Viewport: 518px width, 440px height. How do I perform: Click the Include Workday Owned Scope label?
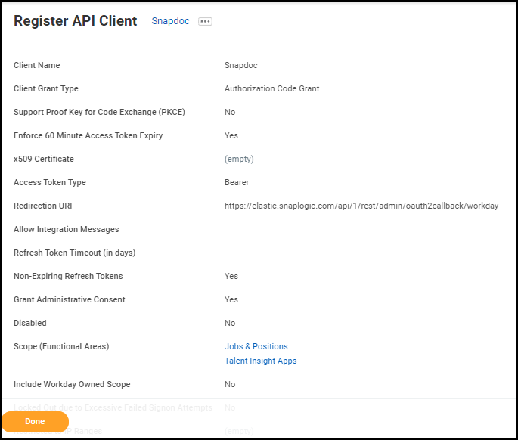(x=72, y=384)
